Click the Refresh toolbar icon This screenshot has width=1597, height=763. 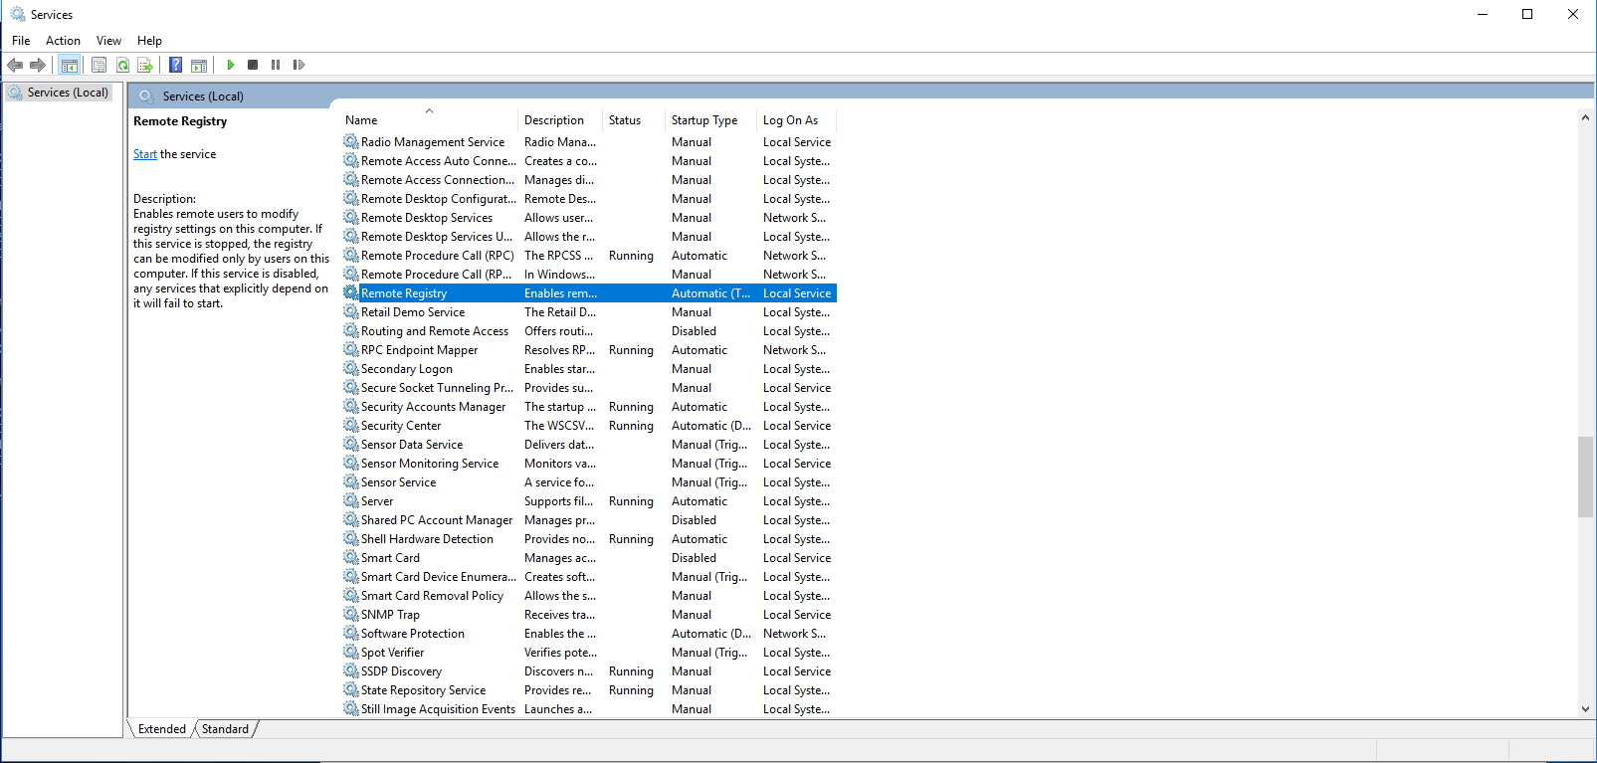(122, 65)
